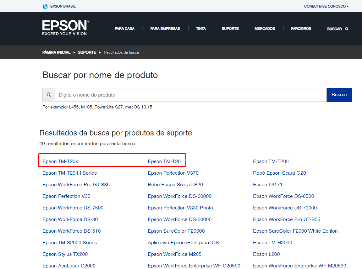Open the TINTA menu
This screenshot has width=362, height=269.
201,29
